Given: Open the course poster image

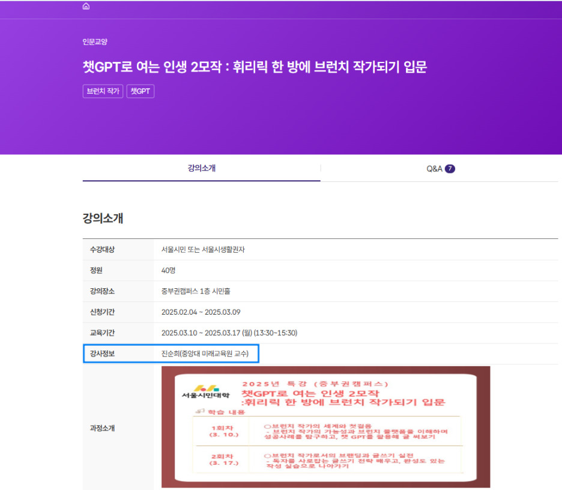Looking at the screenshot, I should tap(326, 426).
